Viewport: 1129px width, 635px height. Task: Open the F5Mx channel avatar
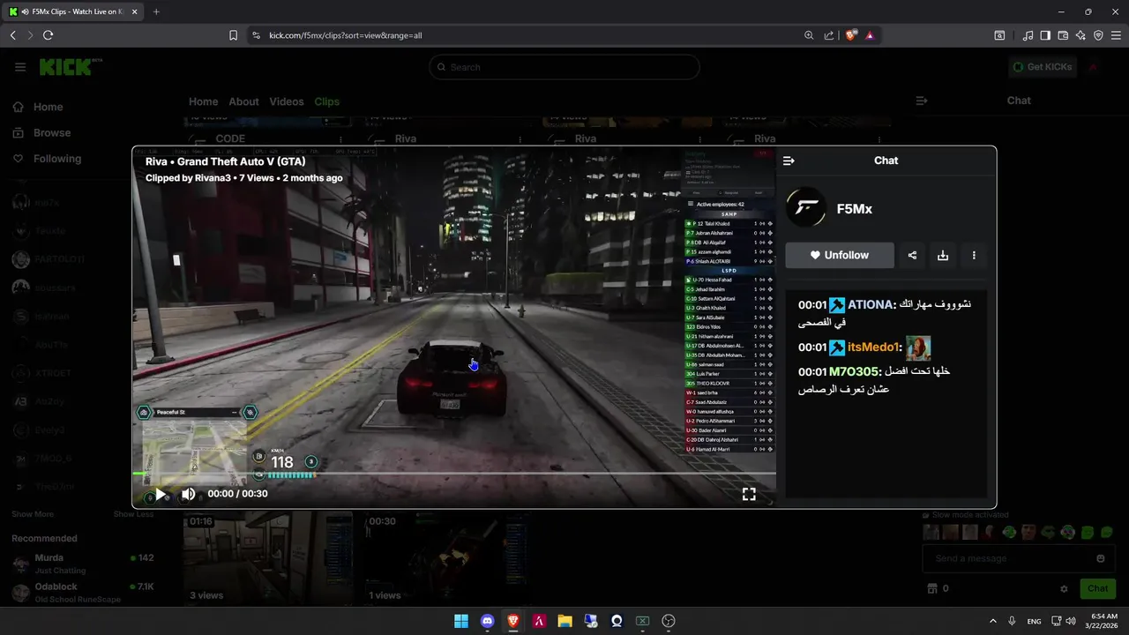(x=805, y=209)
